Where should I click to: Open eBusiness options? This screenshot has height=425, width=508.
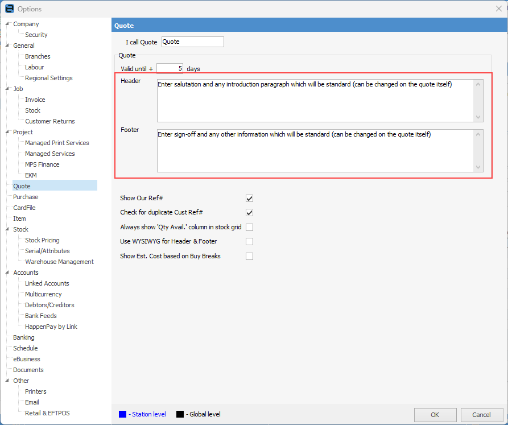pos(27,359)
